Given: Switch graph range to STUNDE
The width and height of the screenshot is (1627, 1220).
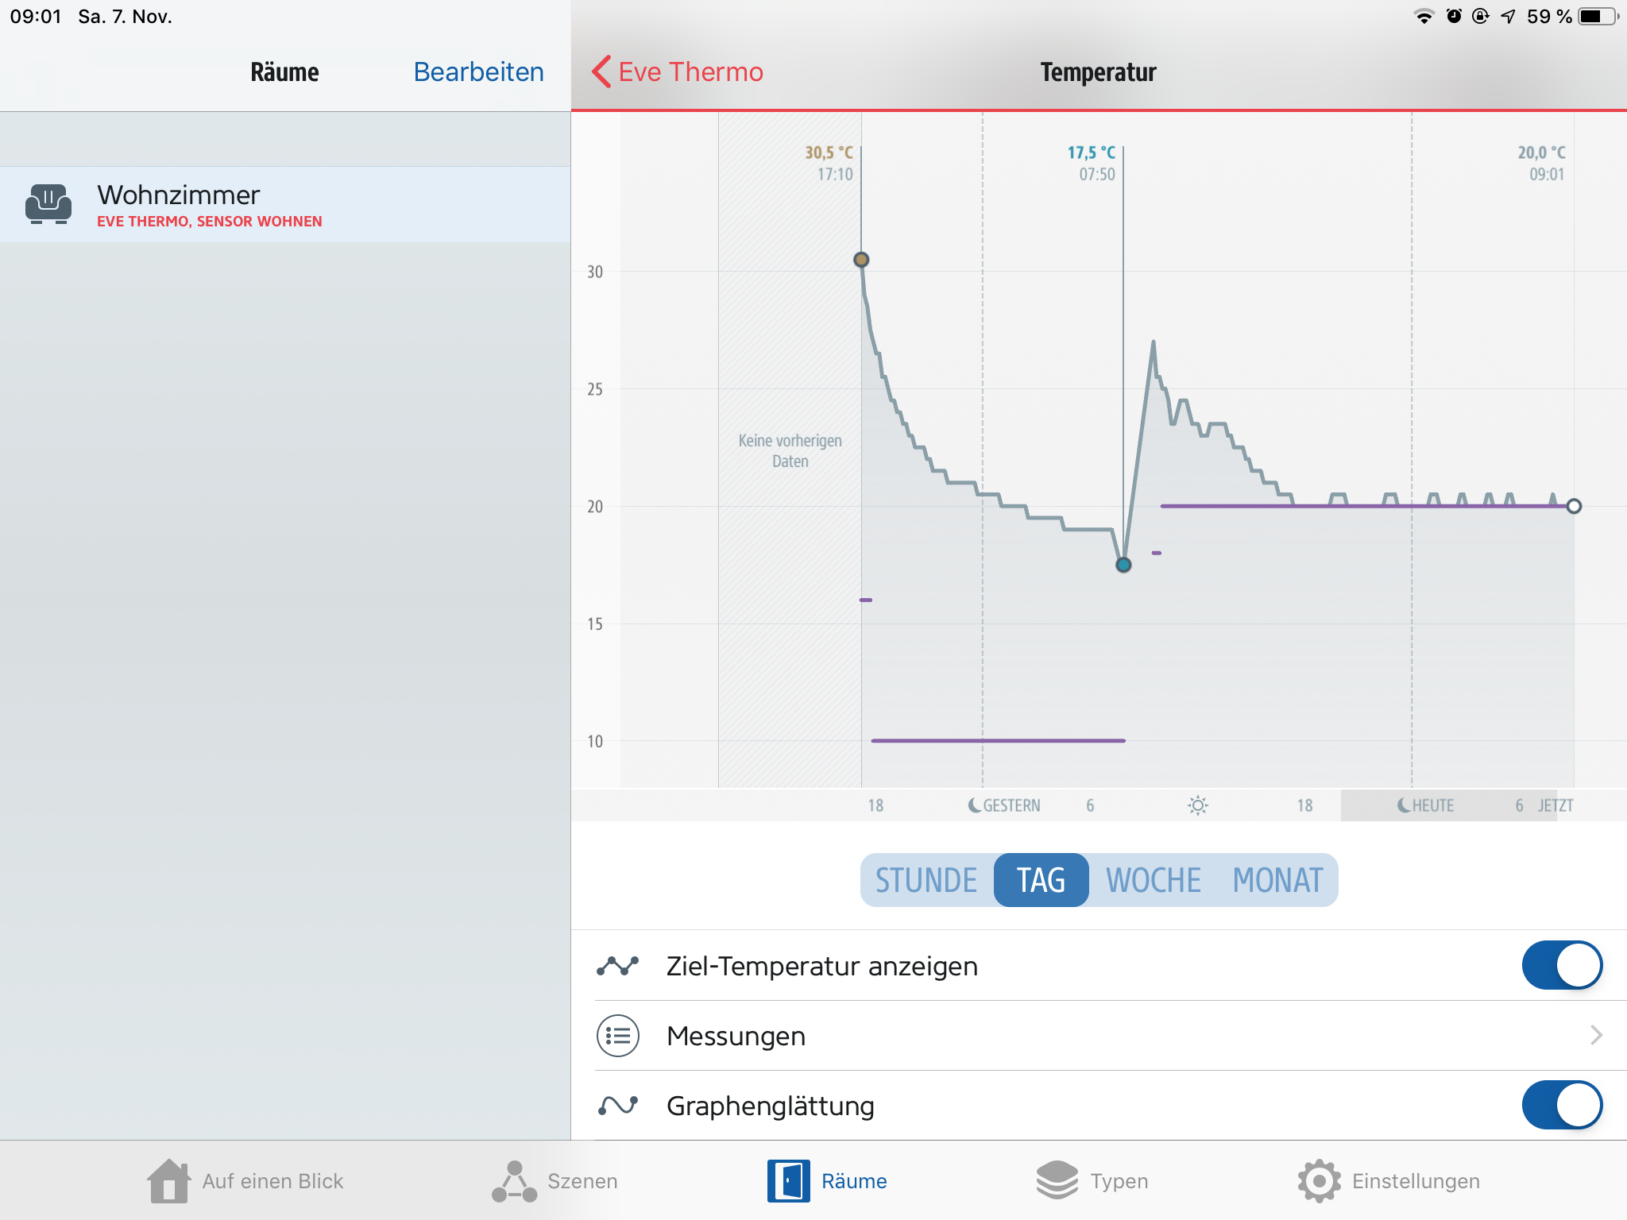Looking at the screenshot, I should tap(926, 880).
